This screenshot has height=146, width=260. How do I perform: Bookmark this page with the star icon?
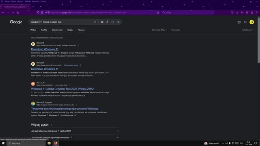click(158, 13)
